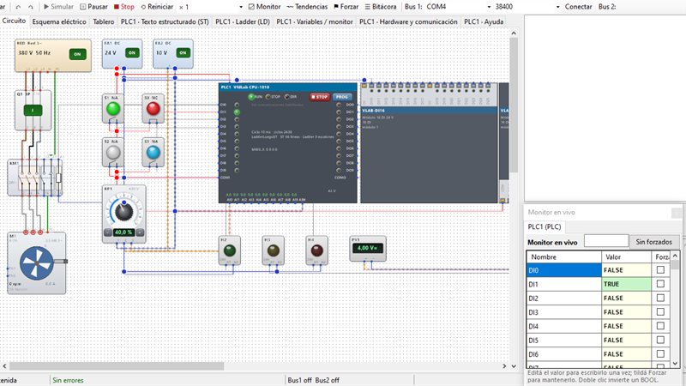Screen dimensions: 686x386
Task: Open the Bitácora log
Action: click(x=381, y=7)
